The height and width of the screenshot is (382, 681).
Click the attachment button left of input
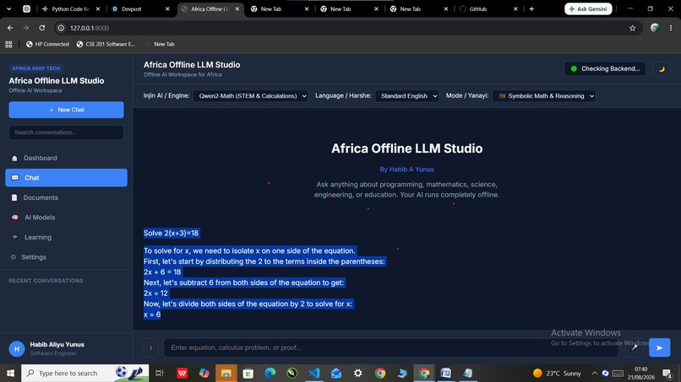[x=150, y=347]
